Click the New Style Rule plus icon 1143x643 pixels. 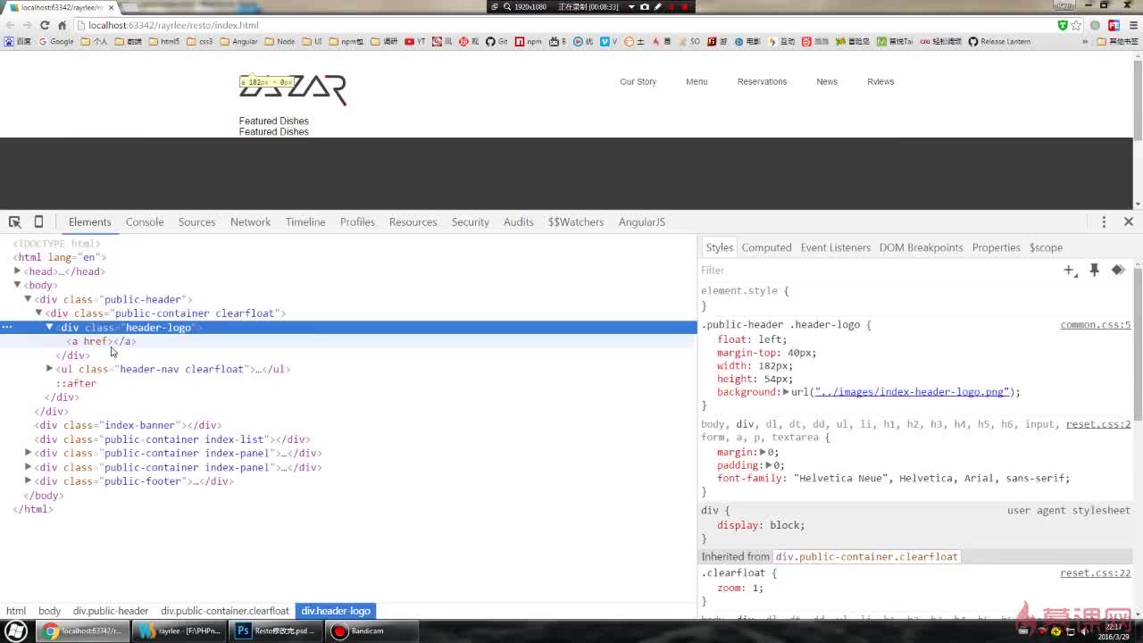tap(1070, 270)
